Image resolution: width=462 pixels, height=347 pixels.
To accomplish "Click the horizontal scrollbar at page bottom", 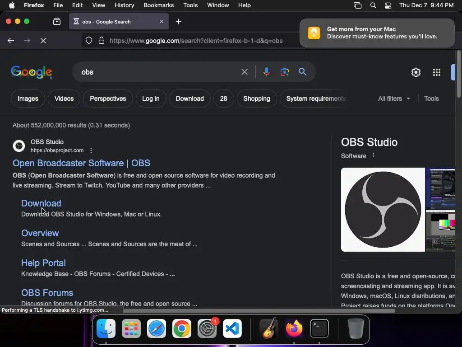I will coord(259,311).
